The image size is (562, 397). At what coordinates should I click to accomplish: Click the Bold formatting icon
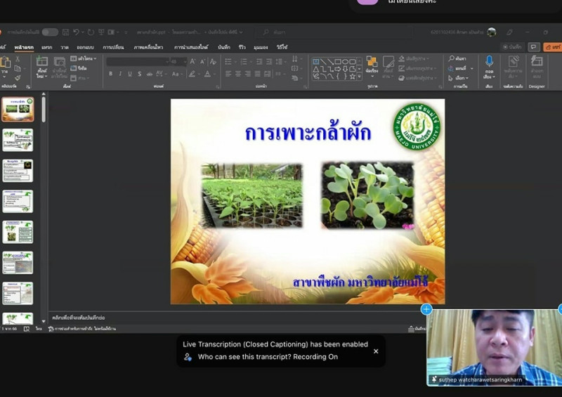click(x=110, y=74)
